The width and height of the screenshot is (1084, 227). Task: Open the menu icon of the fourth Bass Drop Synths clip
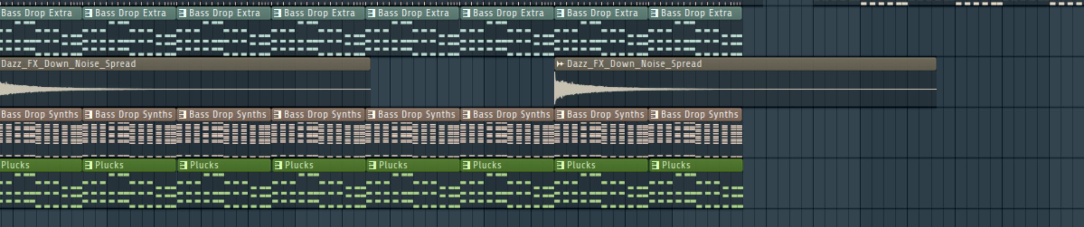[277, 115]
